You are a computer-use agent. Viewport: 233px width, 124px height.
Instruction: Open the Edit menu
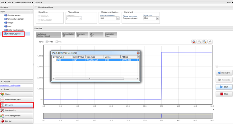(10, 3)
